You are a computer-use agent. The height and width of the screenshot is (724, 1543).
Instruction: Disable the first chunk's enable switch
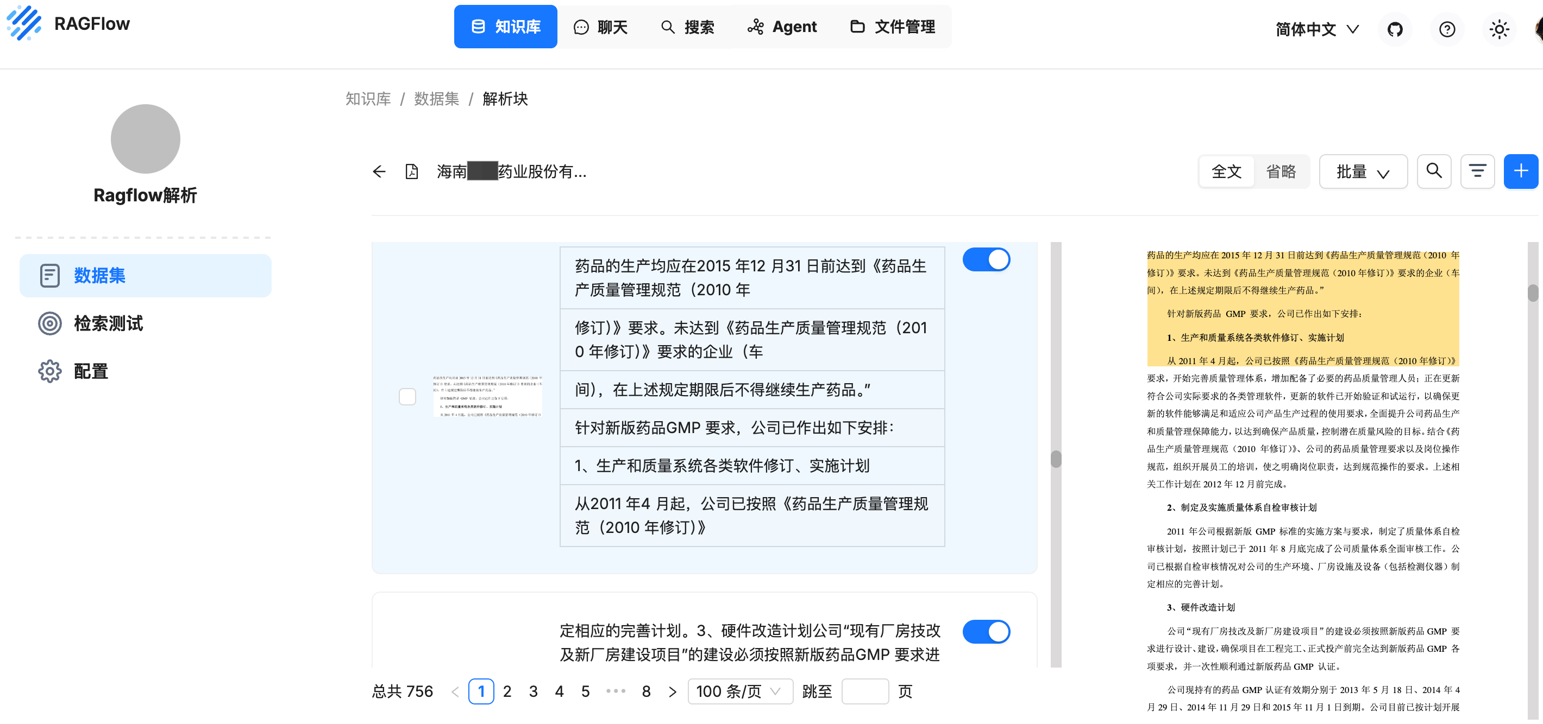(986, 259)
